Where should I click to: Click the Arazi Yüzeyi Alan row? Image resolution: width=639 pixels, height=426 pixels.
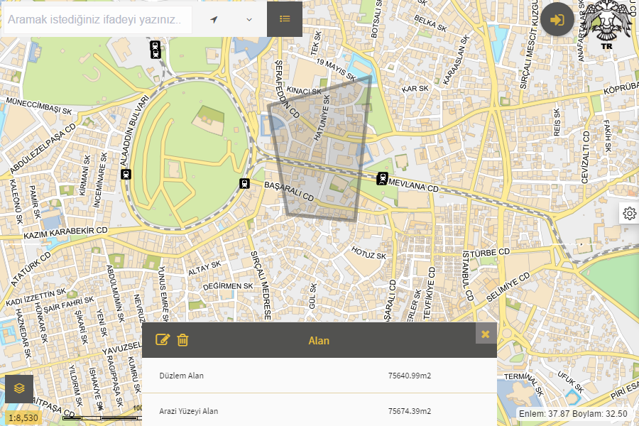click(x=319, y=411)
